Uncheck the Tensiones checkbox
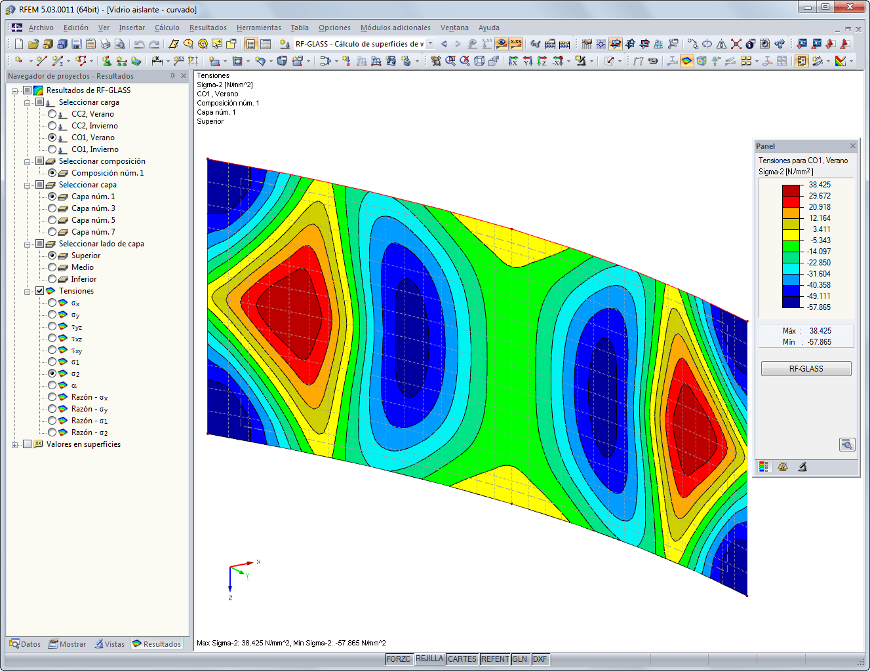 (40, 290)
